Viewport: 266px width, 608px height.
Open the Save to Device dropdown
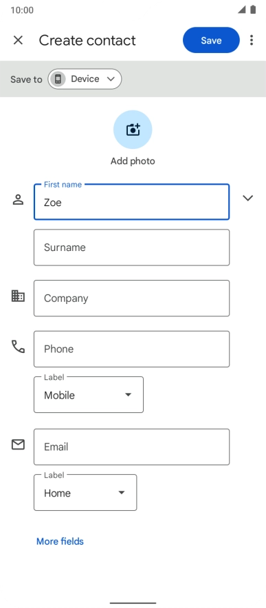[85, 79]
